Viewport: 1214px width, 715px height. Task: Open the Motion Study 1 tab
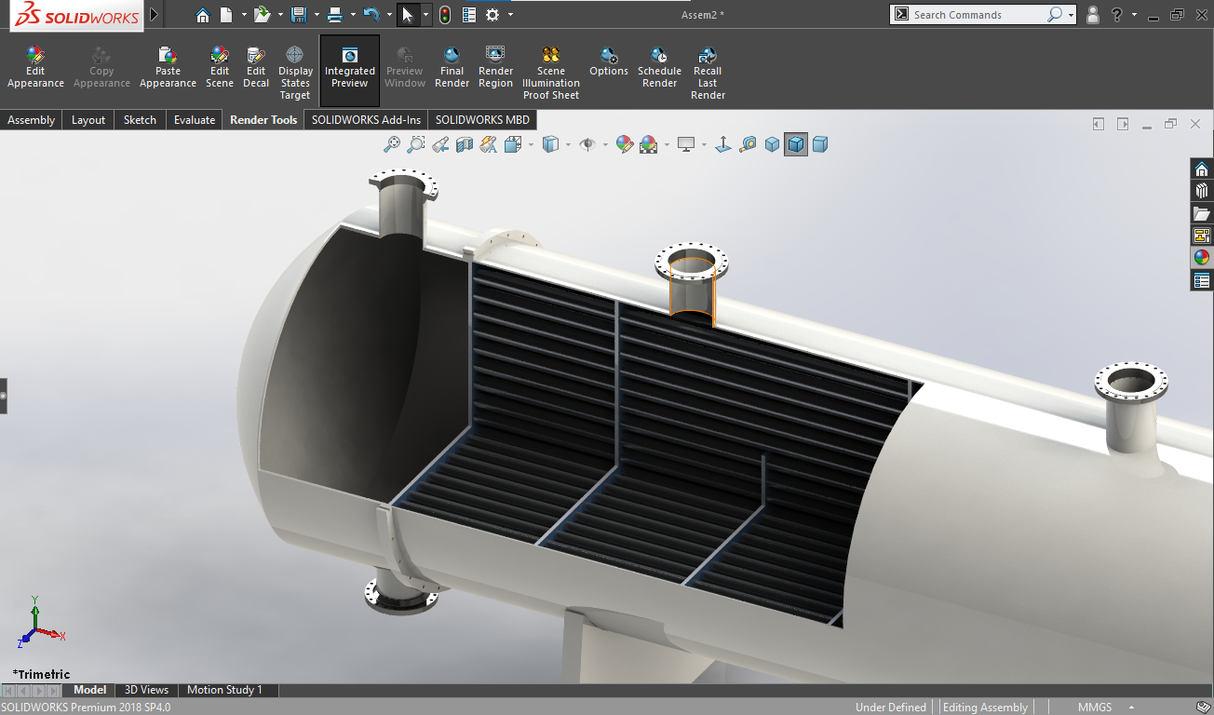click(x=224, y=690)
